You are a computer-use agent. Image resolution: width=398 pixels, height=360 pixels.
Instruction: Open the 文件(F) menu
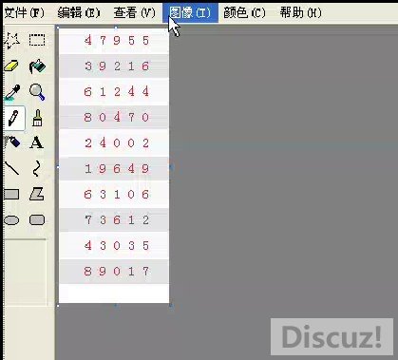click(x=24, y=12)
